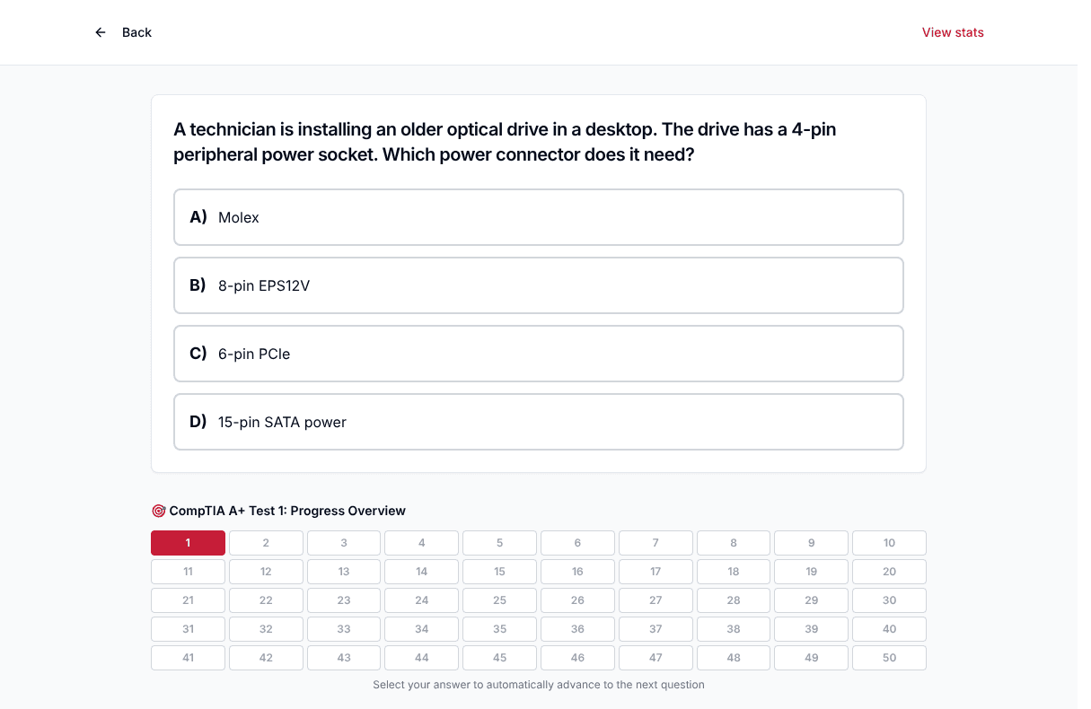Open question 13

(x=344, y=572)
